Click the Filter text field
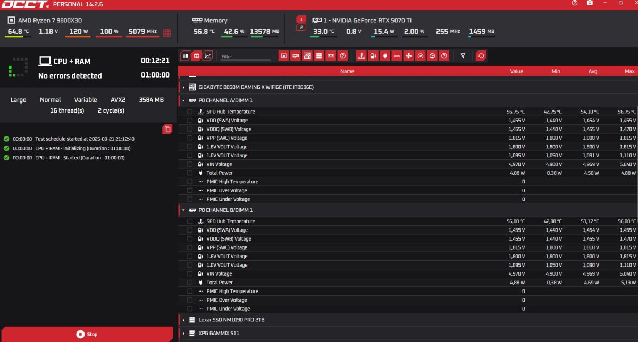 [x=245, y=56]
